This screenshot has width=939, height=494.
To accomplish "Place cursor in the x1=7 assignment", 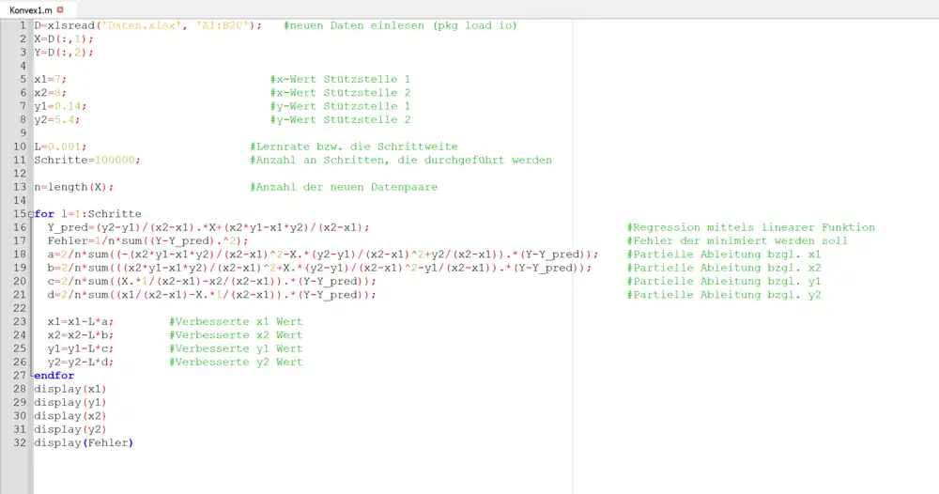I will [x=50, y=80].
